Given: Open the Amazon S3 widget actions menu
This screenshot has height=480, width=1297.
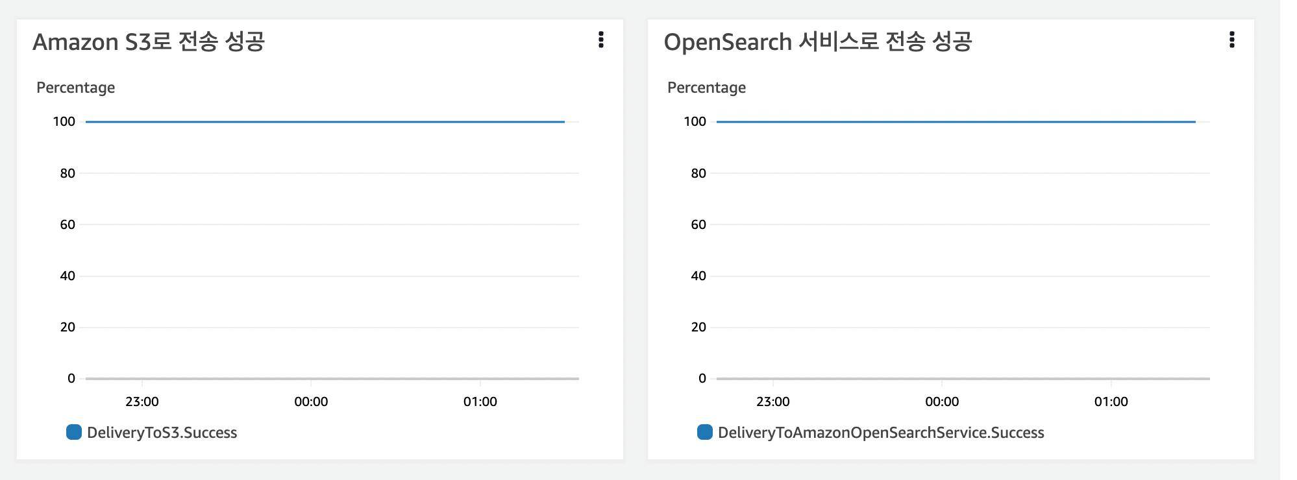Looking at the screenshot, I should (601, 40).
